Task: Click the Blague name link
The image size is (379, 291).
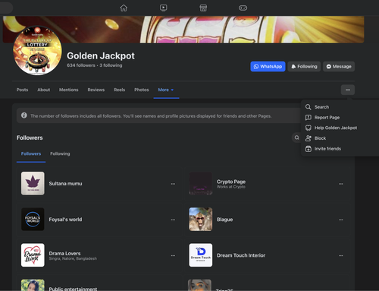Action: [225, 220]
